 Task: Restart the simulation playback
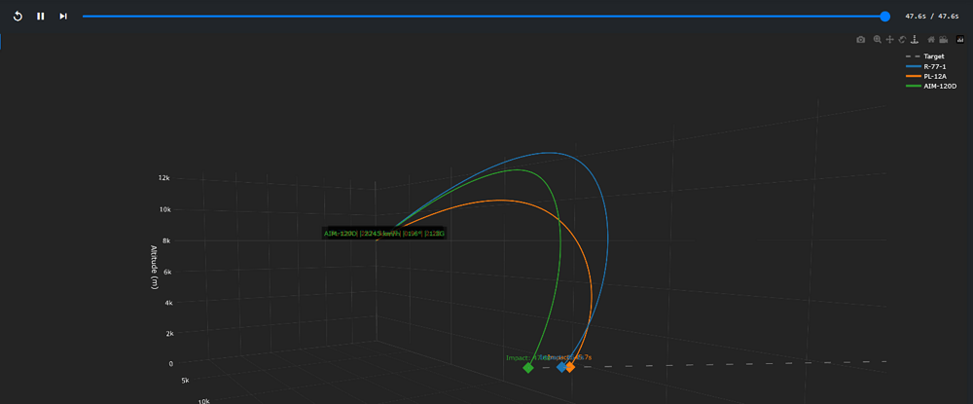click(x=18, y=17)
